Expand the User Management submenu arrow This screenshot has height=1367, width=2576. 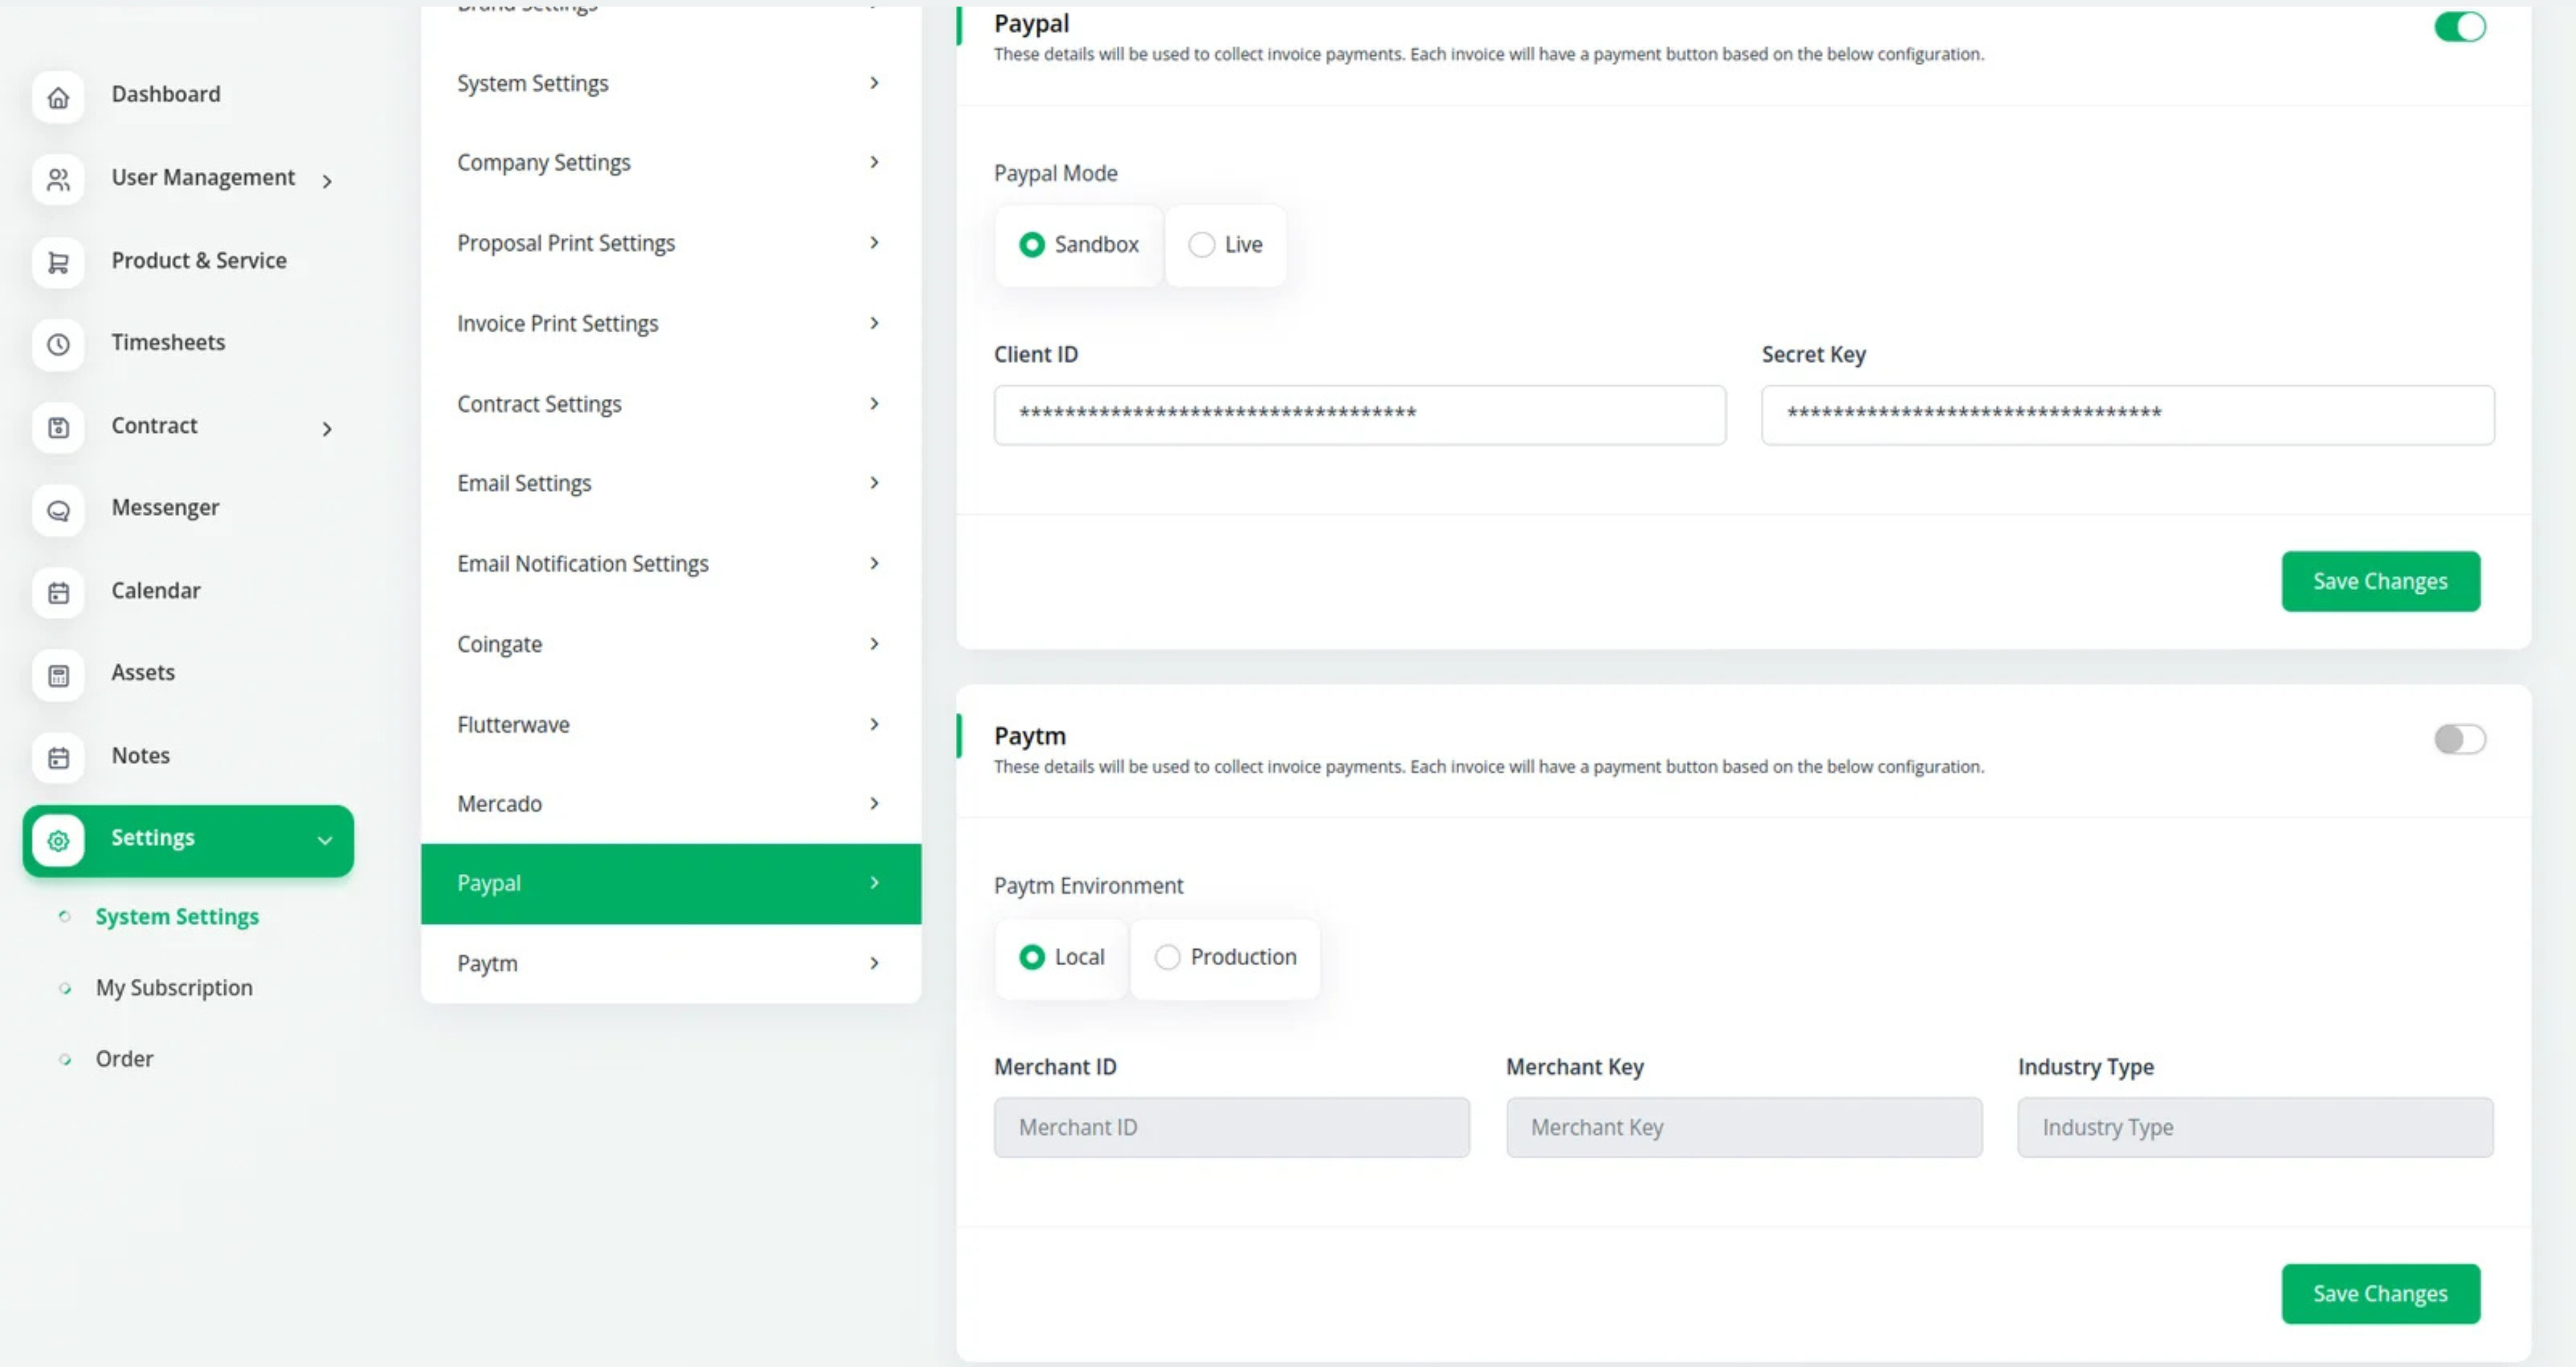327,181
